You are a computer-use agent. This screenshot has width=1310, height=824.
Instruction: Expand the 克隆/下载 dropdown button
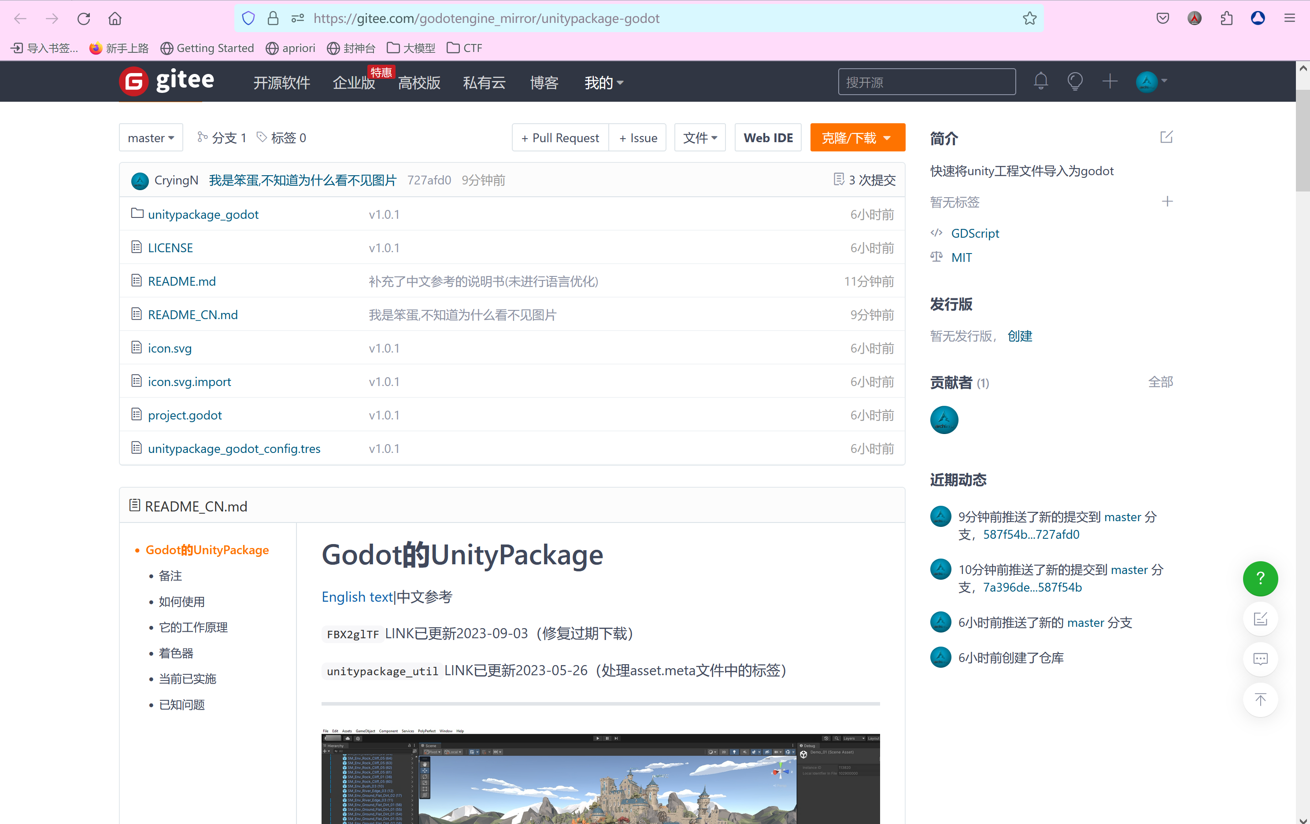pyautogui.click(x=857, y=138)
